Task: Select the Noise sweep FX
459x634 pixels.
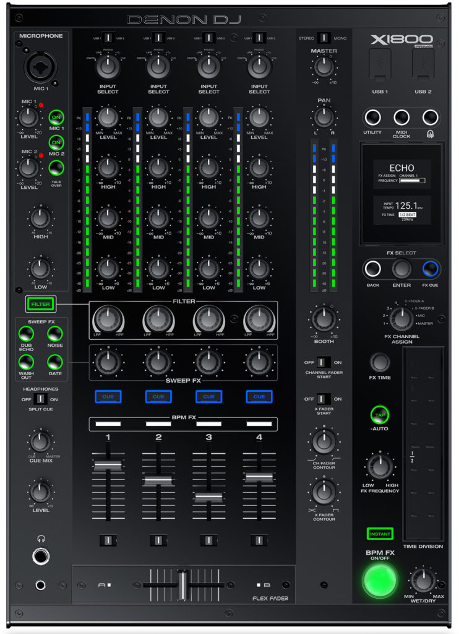Action: (x=55, y=334)
